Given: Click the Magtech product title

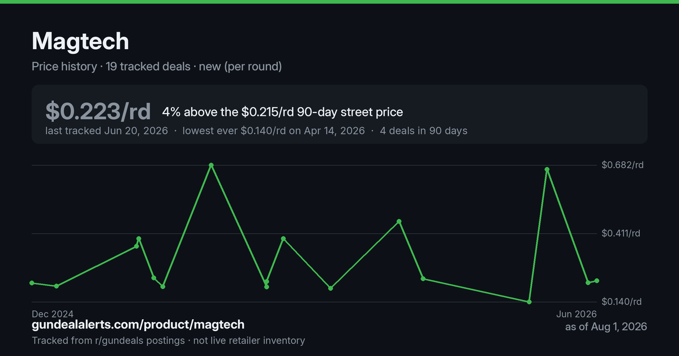Looking at the screenshot, I should pos(80,41).
